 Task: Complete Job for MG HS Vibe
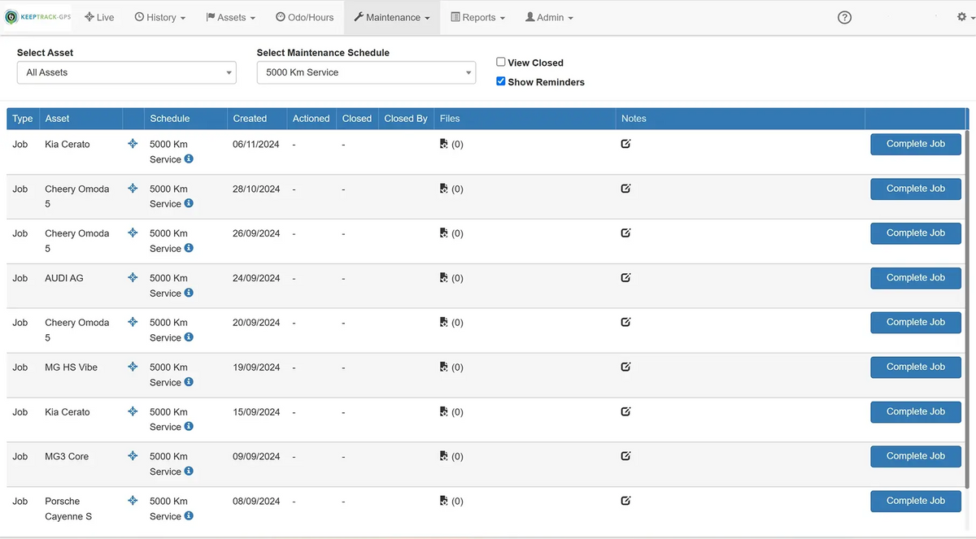tap(916, 367)
